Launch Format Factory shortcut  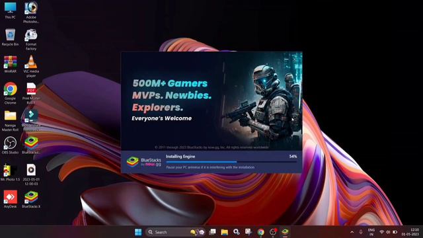click(x=31, y=40)
